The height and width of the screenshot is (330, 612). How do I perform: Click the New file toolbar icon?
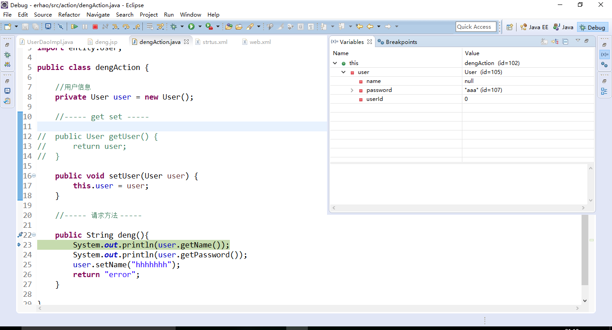click(8, 27)
